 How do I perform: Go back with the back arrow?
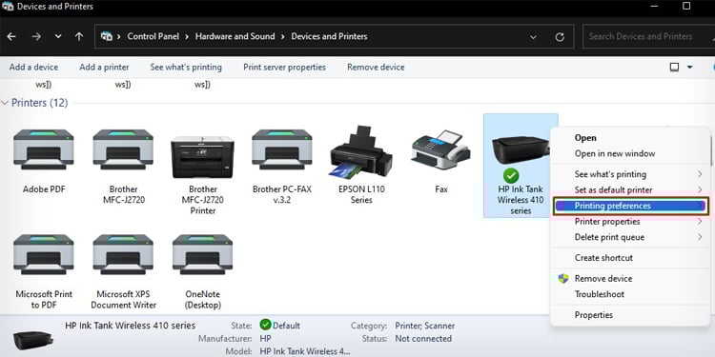pos(11,36)
